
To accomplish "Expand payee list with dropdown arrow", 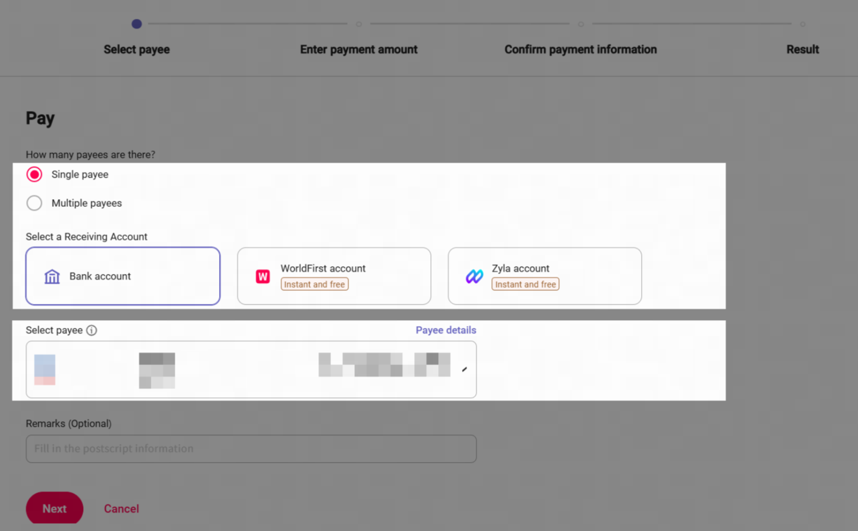I will 464,370.
